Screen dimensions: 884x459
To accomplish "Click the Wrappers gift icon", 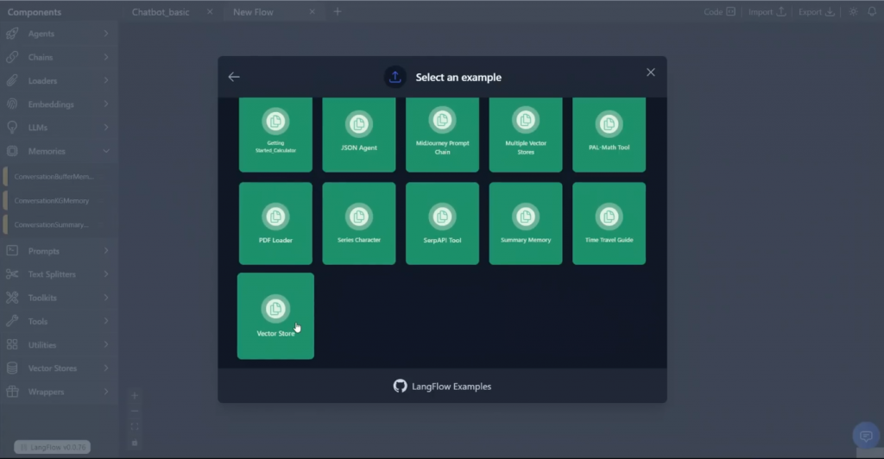I will click(x=12, y=392).
